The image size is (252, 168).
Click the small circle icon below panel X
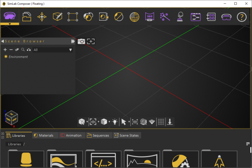pos(3,137)
